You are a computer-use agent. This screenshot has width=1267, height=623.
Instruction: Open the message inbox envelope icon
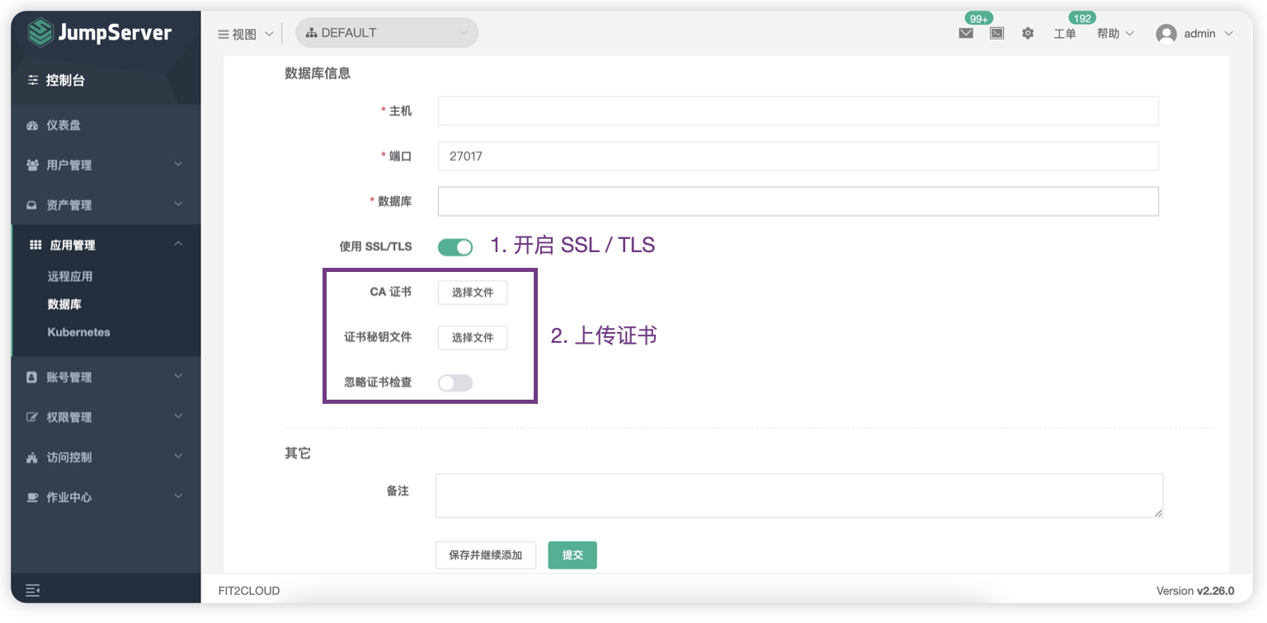coord(966,34)
